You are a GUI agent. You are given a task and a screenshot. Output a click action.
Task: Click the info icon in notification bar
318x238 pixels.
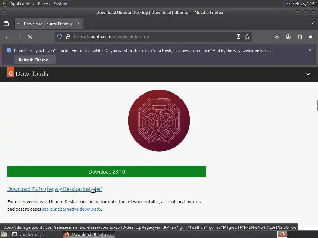point(9,50)
